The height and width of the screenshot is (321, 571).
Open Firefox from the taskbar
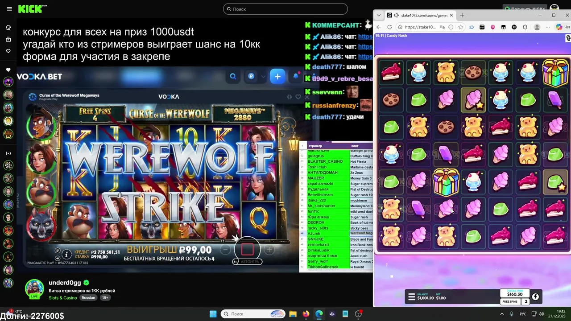[306, 314]
